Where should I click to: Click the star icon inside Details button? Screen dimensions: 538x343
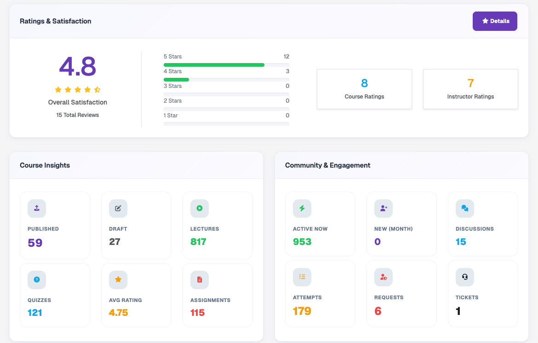click(485, 21)
